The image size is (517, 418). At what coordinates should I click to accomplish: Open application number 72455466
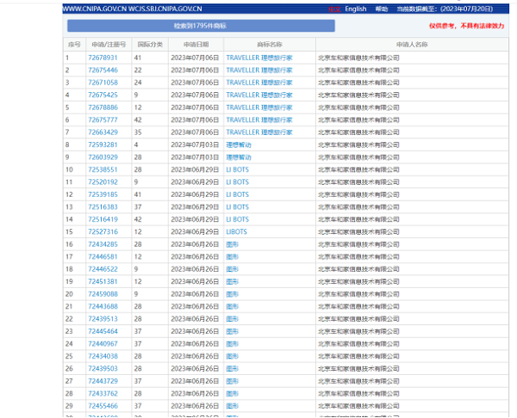(x=103, y=406)
